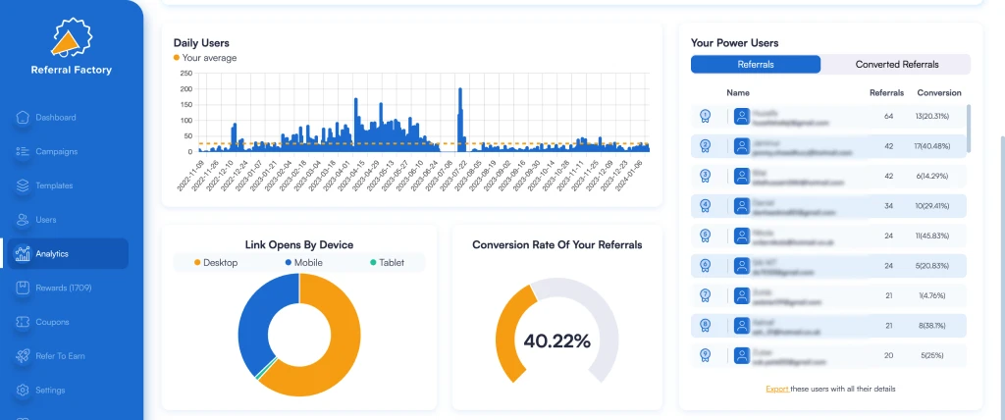The width and height of the screenshot is (1005, 420).
Task: Click rank 3 medal badge icon
Action: (705, 176)
